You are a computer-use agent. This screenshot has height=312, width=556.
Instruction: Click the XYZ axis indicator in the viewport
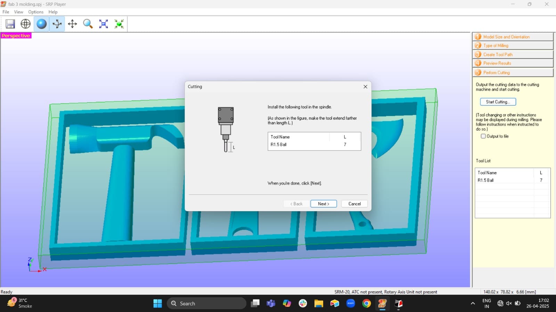(36, 265)
